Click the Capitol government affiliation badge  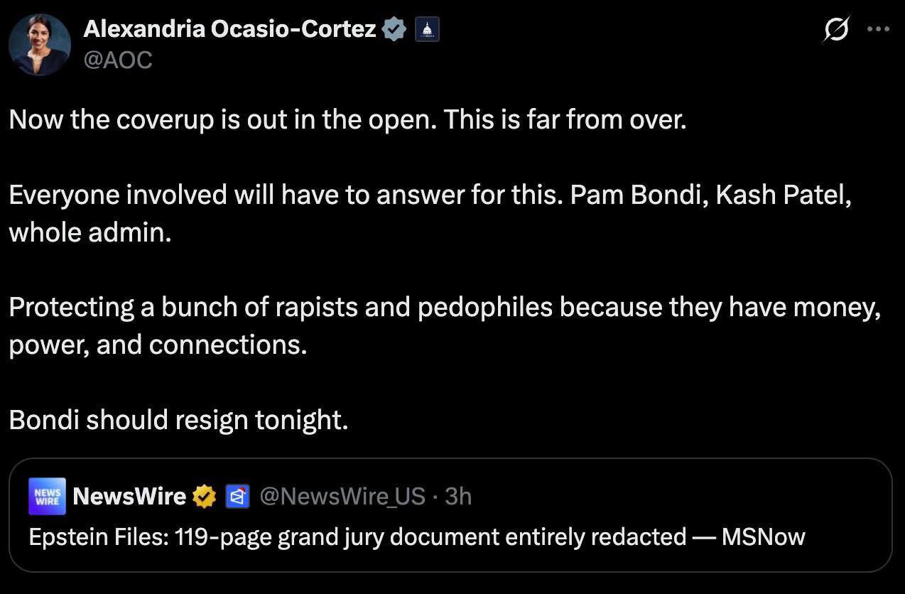tap(427, 30)
